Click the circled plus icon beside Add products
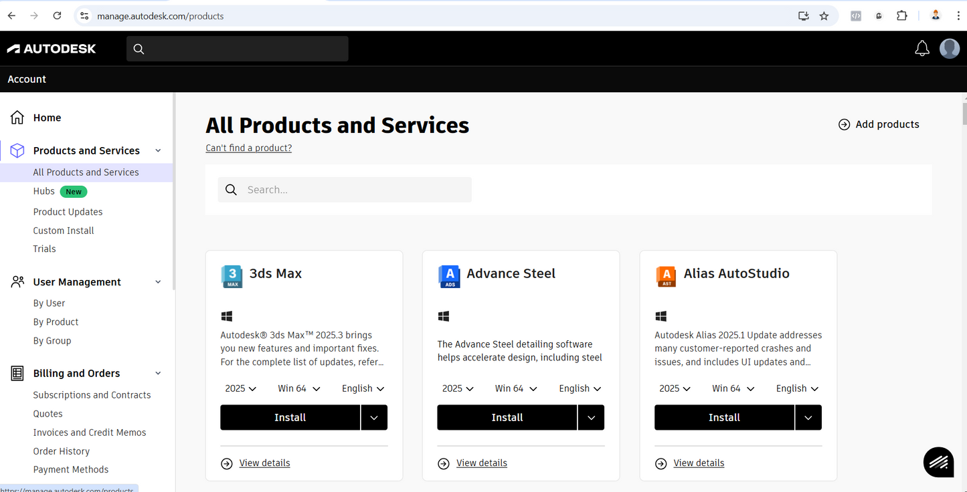This screenshot has height=492, width=967. (844, 124)
